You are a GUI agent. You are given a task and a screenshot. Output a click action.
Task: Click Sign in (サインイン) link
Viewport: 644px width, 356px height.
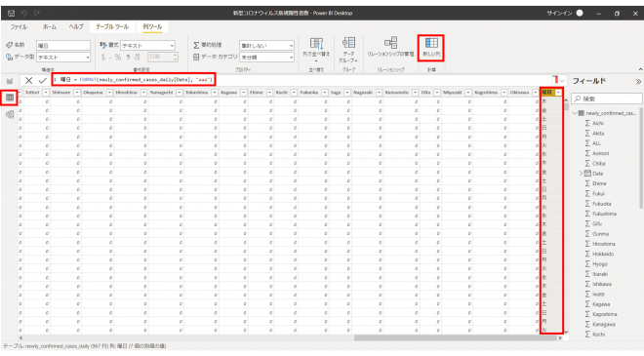(x=559, y=13)
